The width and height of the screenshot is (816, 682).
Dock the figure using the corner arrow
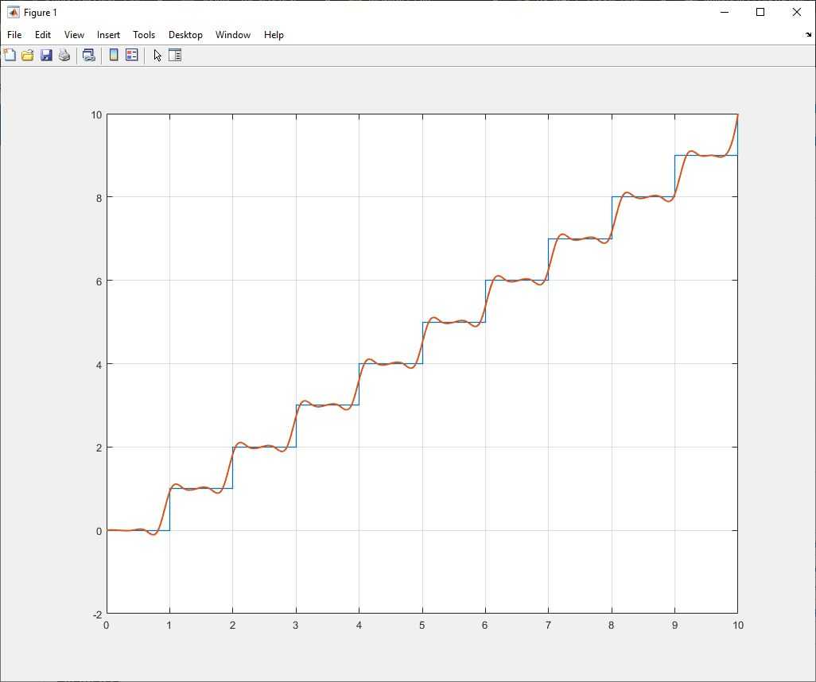[808, 35]
